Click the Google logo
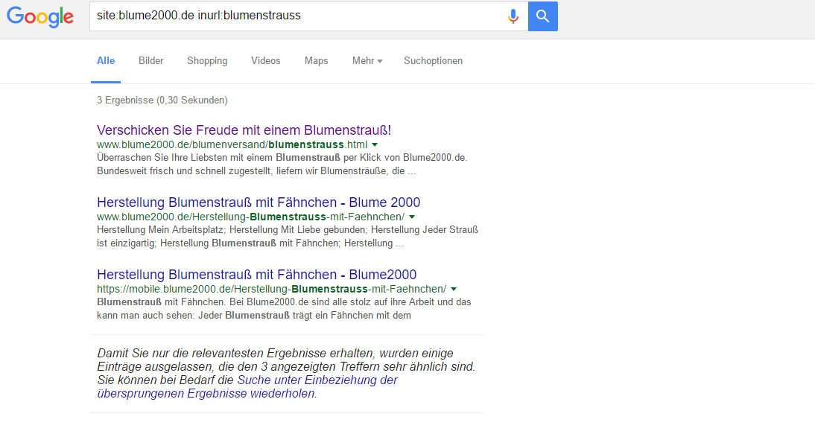The width and height of the screenshot is (815, 434). click(x=40, y=16)
